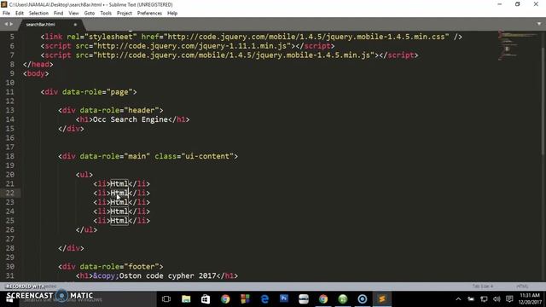Click the jquery-1.11.1.min.js URL on line 6
Viewport: 546px width, 307px height.
(192, 46)
